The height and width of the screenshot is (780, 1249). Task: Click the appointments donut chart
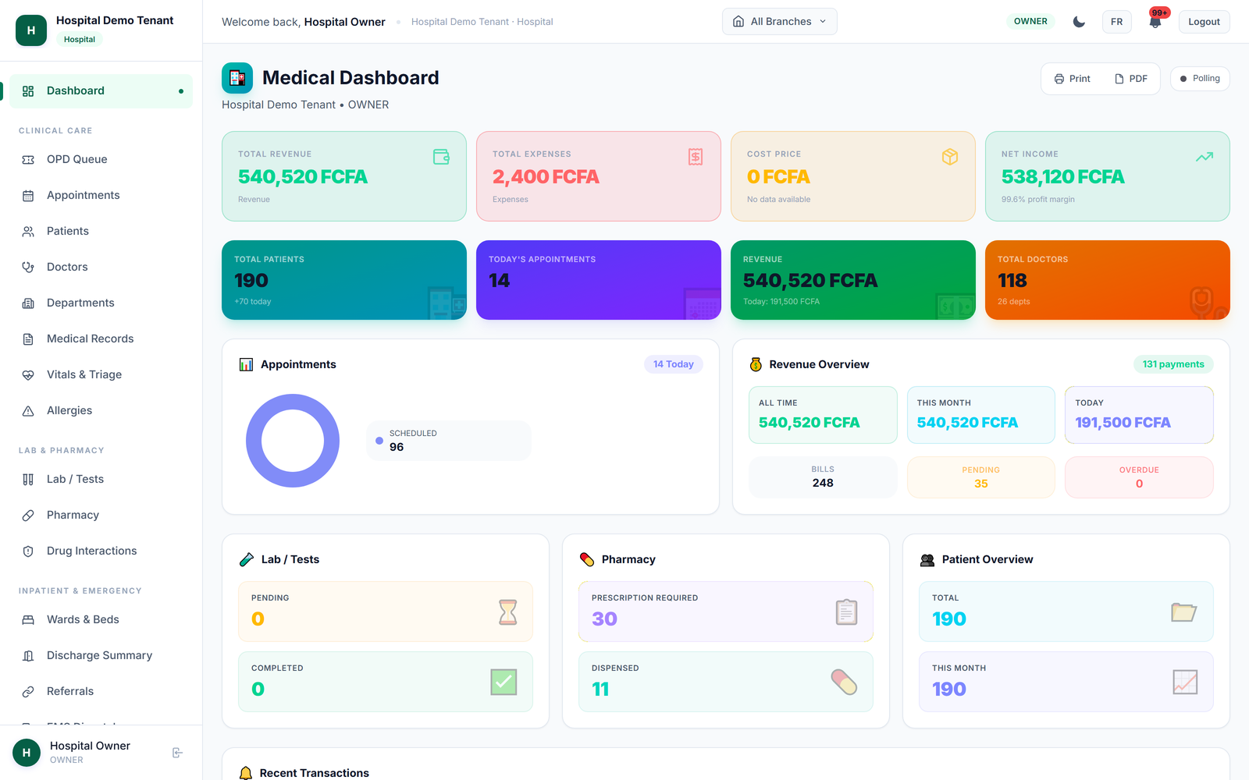coord(293,441)
